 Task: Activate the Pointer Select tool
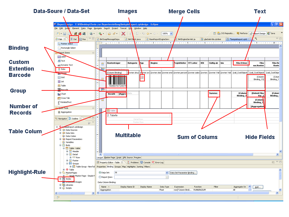click(65, 44)
